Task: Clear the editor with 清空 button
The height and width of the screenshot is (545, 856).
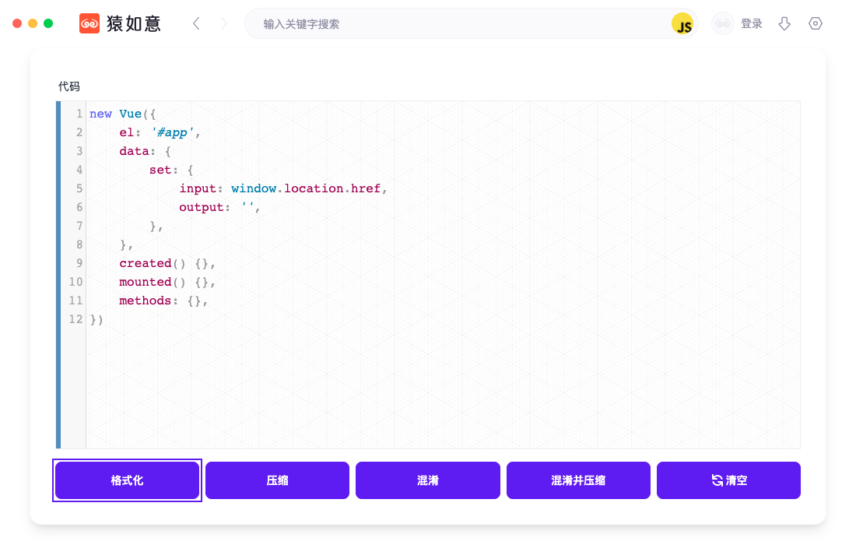Action: 728,480
